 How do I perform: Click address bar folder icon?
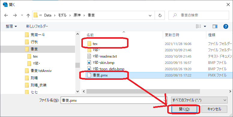point(35,15)
